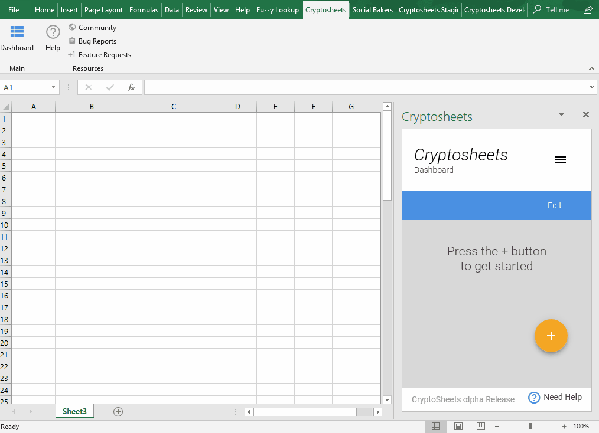Switch to the Social Bakers tab
The width and height of the screenshot is (599, 433).
[x=373, y=9]
